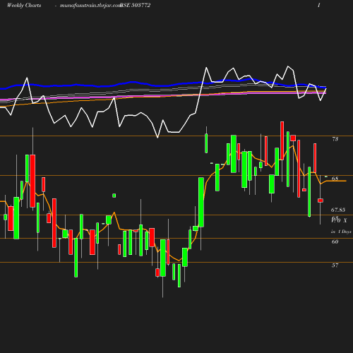Click the "in 1 Days" text
Screen dimensions: 353x353
[341, 232]
